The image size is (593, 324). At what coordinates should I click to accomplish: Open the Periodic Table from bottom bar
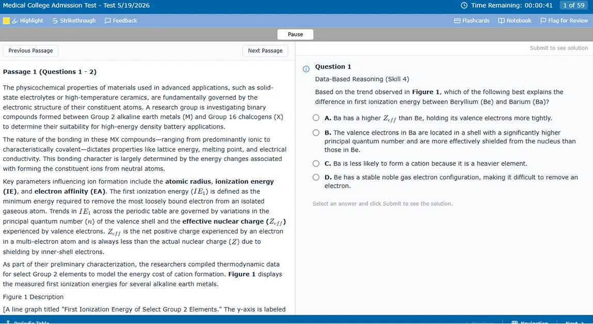[x=28, y=322]
